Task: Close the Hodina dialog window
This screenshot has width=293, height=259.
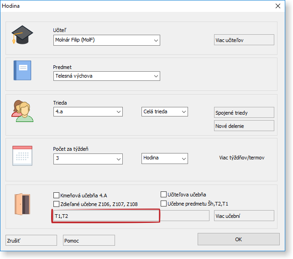Action: (278, 6)
